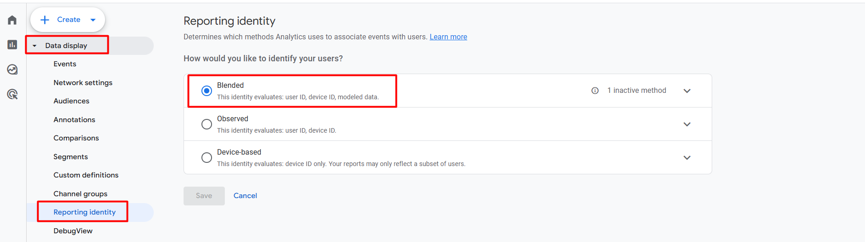Go to Events in Data display

(x=65, y=64)
